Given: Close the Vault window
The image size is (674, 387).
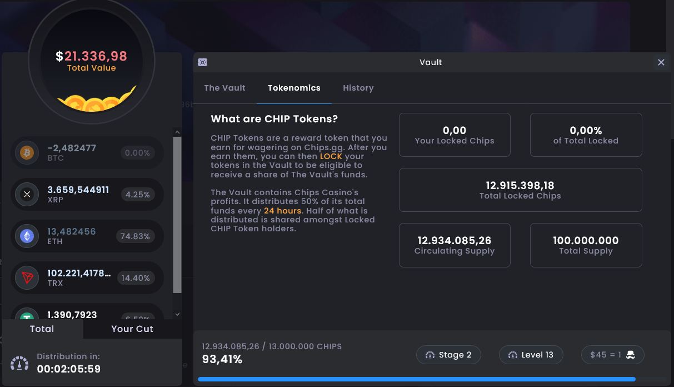Looking at the screenshot, I should coord(661,62).
